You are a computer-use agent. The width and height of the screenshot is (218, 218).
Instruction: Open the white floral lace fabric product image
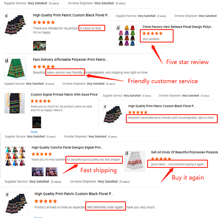point(135,161)
